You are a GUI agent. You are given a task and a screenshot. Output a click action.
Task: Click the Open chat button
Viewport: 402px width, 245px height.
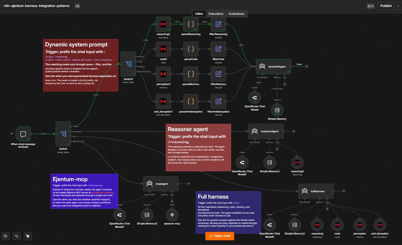click(x=220, y=236)
